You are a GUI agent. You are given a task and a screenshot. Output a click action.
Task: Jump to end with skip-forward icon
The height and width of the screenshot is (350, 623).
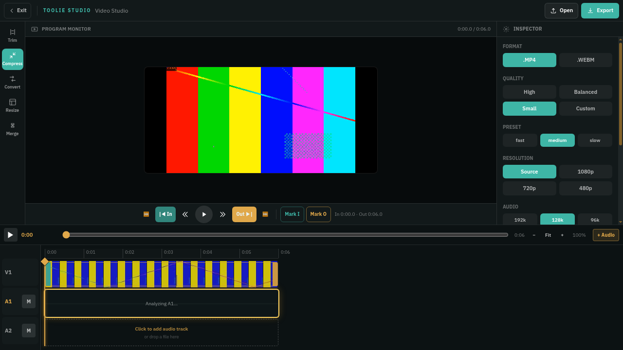[265, 214]
